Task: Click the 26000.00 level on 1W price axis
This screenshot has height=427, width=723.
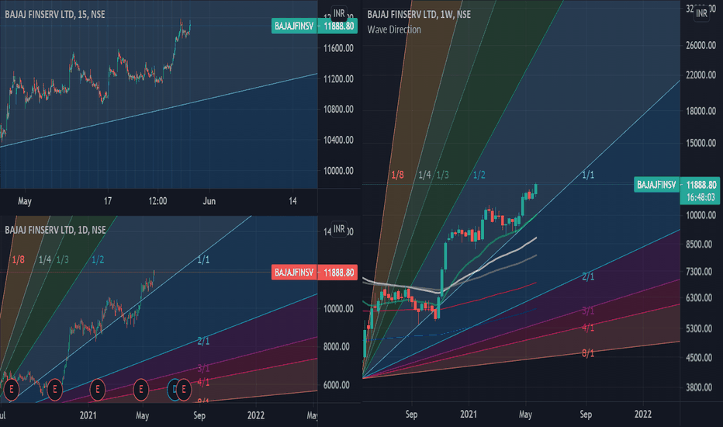Action: coord(701,45)
